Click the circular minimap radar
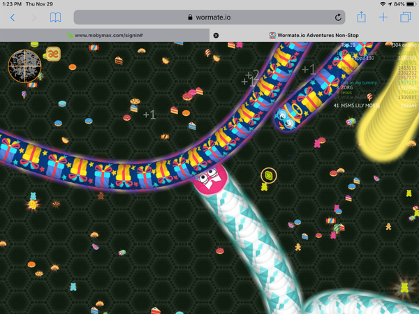The image size is (419, 314). (x=24, y=66)
